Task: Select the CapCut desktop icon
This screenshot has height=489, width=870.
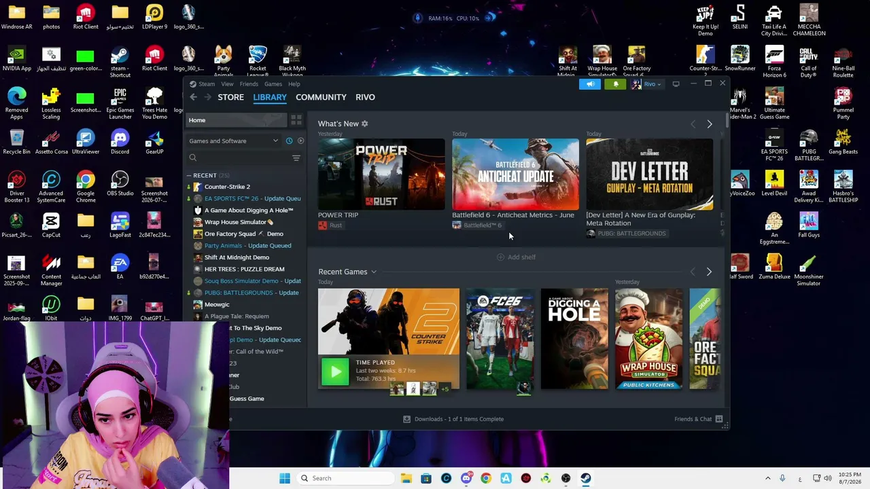Action: 51,225
